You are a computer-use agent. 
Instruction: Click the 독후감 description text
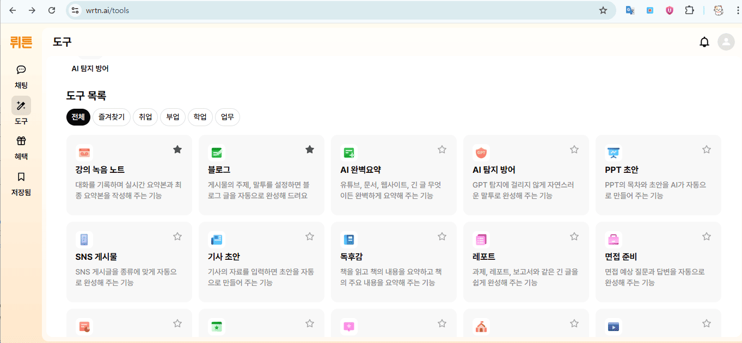pos(391,277)
